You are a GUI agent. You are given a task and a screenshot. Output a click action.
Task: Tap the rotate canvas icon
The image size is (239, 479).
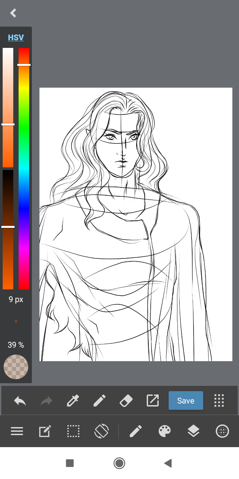[102, 431]
